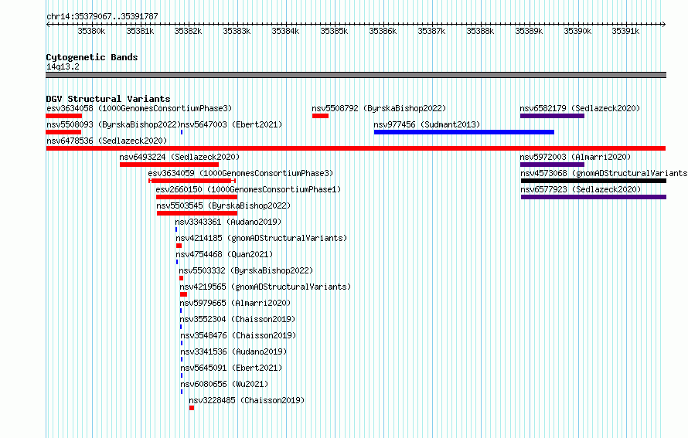Click the small red nsv3228485 marker
Viewport: 688px width, 438px height.
192,408
